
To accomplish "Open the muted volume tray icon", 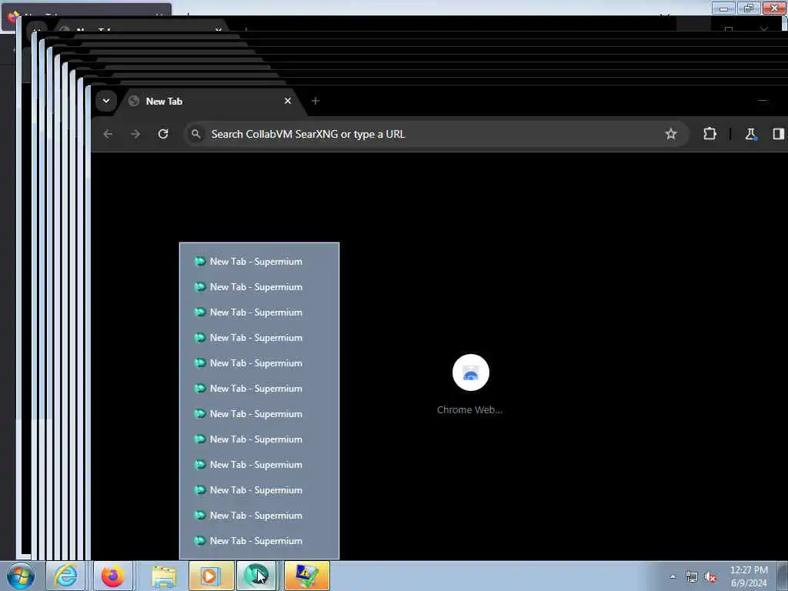I will (710, 577).
